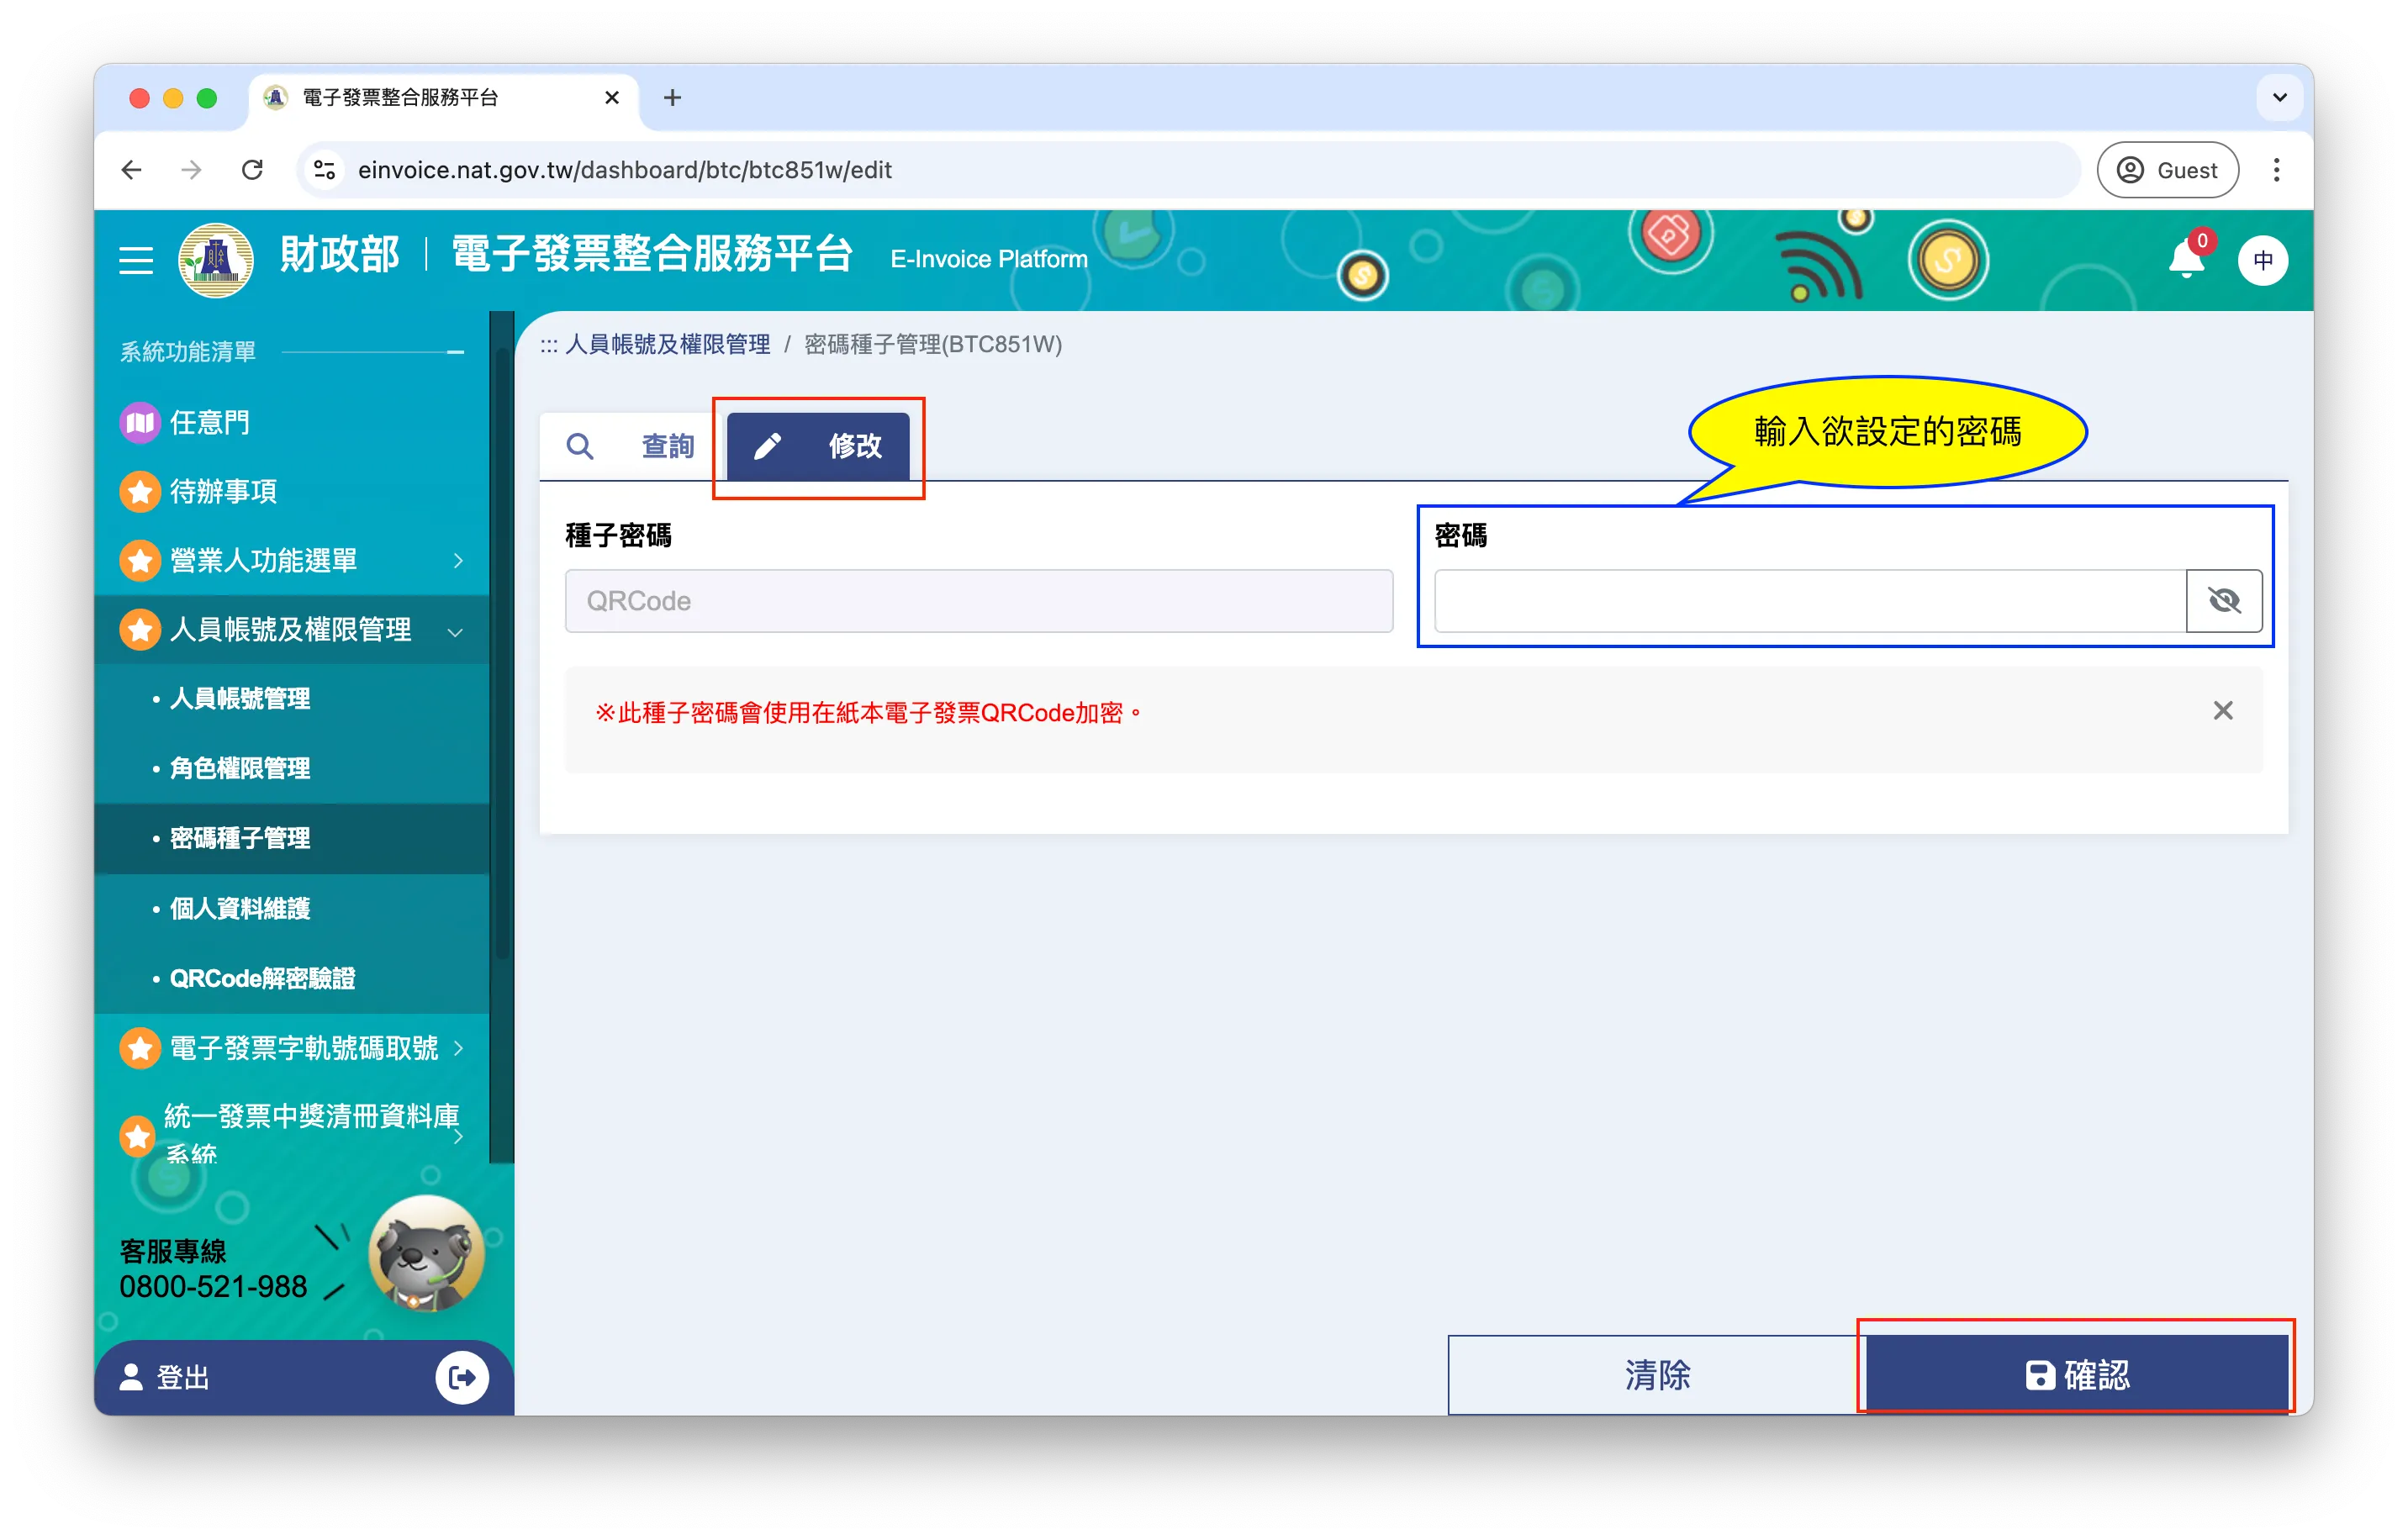
Task: Open the notification bell
Action: pos(2186,260)
